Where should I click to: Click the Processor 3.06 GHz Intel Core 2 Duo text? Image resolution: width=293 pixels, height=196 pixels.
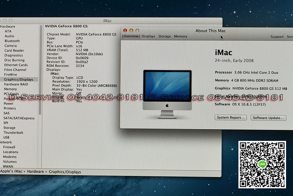(x=246, y=72)
